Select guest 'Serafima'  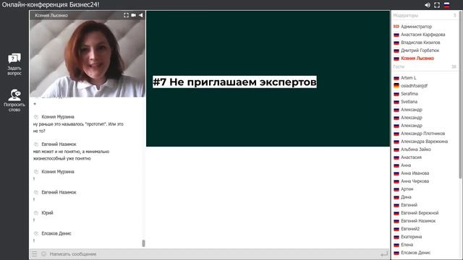pyautogui.click(x=409, y=94)
